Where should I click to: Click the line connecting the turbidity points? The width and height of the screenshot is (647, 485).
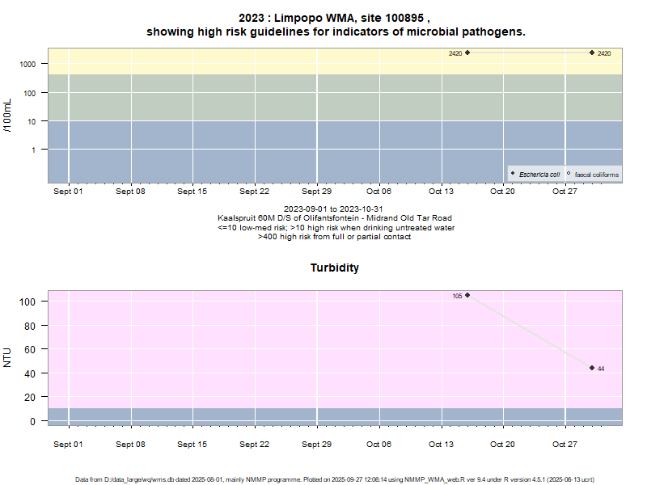coord(530,331)
